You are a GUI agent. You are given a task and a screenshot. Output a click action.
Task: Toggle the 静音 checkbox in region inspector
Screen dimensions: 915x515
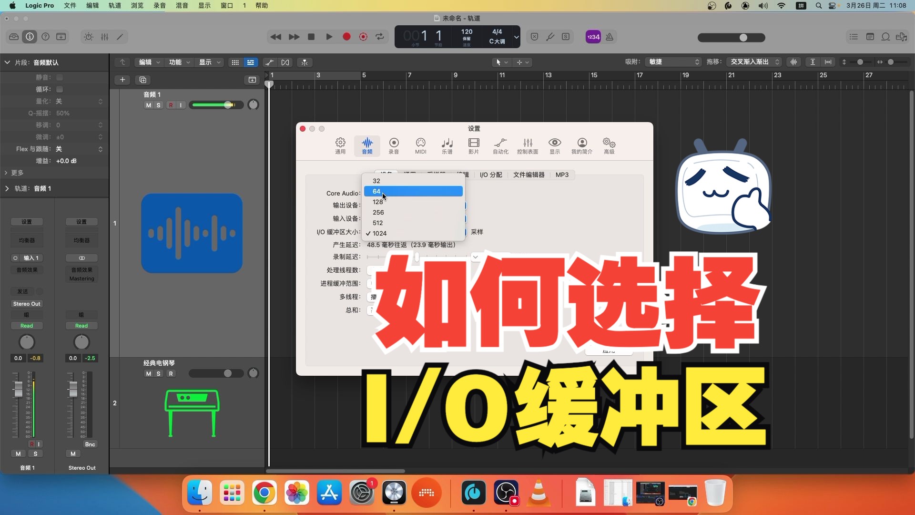point(60,77)
